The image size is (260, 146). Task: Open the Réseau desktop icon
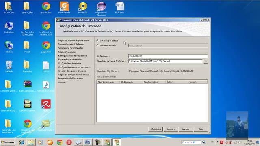click(9, 47)
